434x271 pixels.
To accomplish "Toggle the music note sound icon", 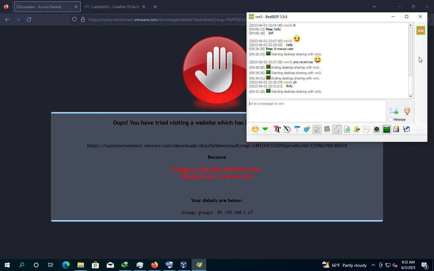I will [x=337, y=129].
